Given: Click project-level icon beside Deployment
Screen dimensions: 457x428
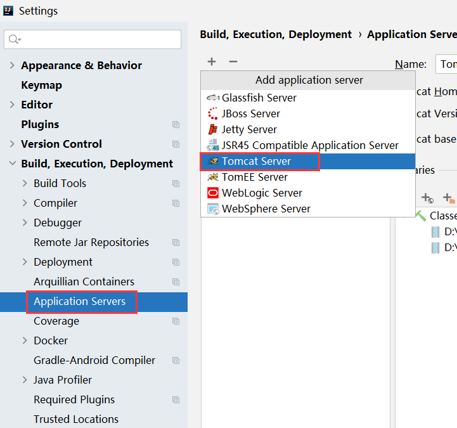Looking at the screenshot, I should click(176, 263).
